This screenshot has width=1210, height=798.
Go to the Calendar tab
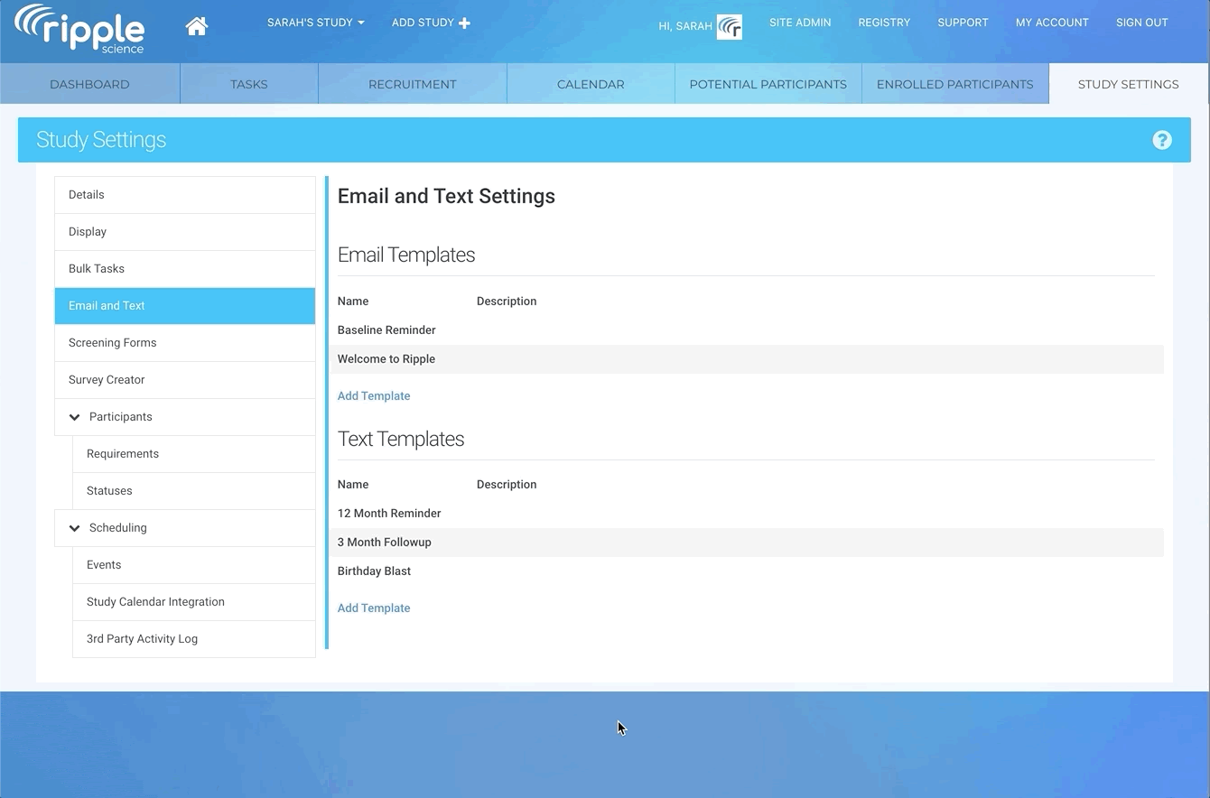click(591, 84)
